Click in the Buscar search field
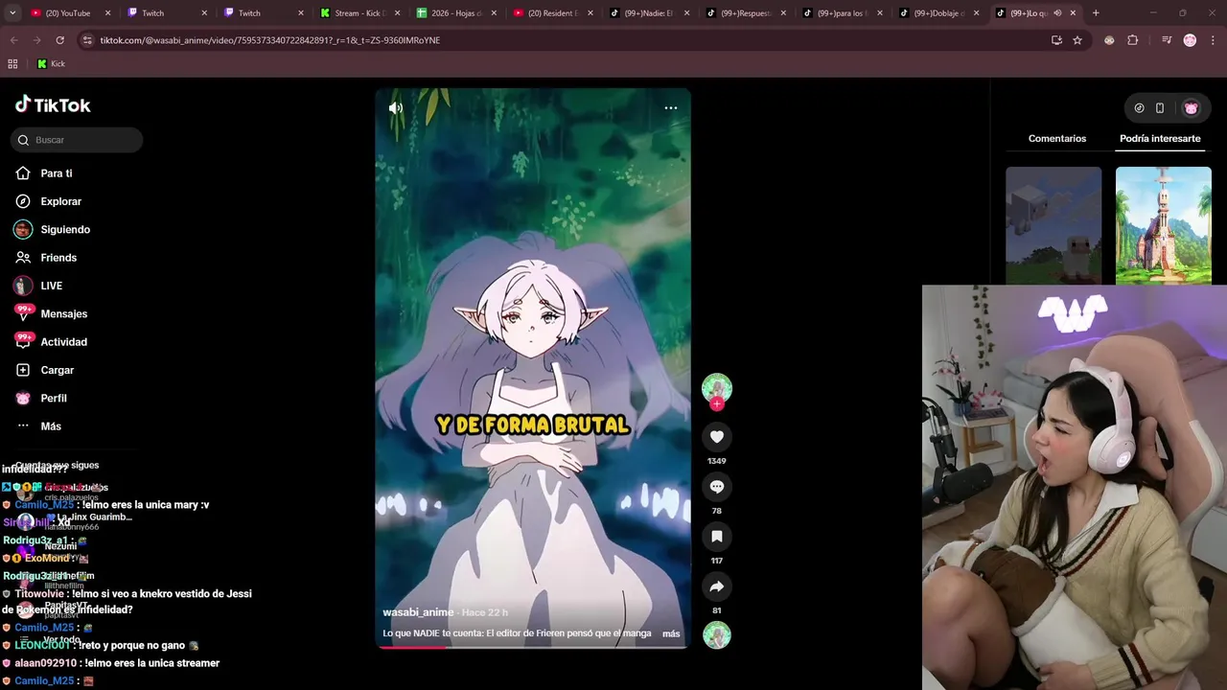This screenshot has width=1227, height=690. point(78,140)
